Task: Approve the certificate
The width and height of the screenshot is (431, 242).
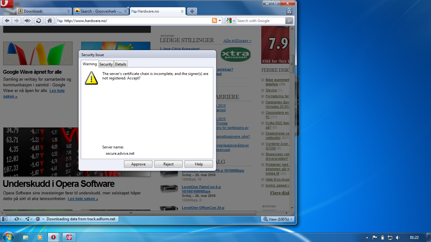Action: pyautogui.click(x=138, y=164)
